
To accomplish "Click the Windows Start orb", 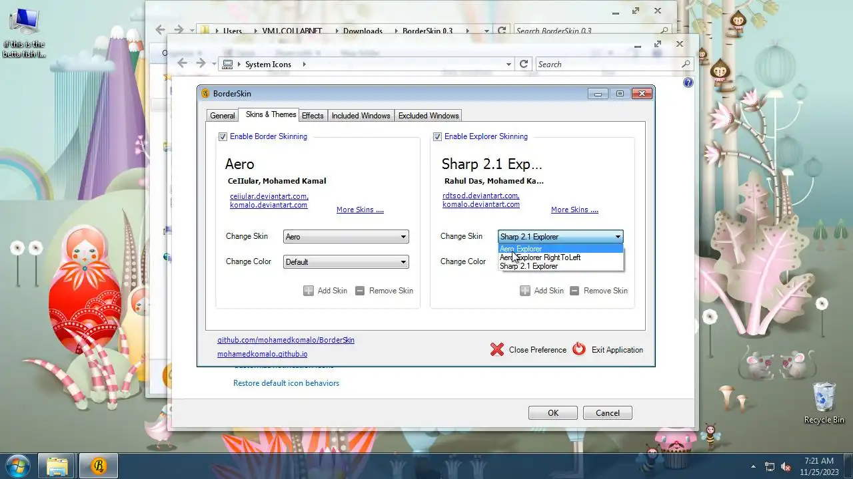I will click(x=18, y=465).
